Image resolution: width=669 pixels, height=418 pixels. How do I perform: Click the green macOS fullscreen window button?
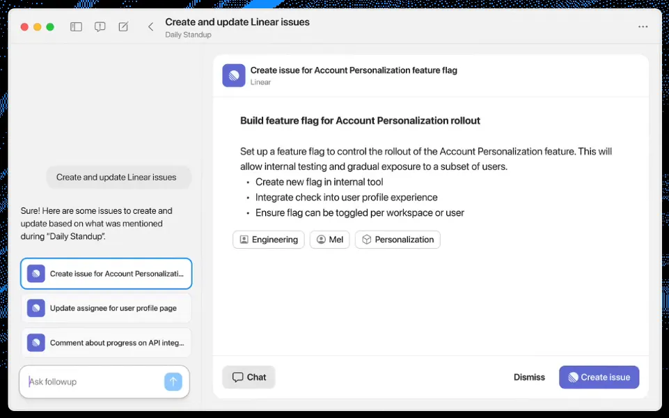point(50,27)
